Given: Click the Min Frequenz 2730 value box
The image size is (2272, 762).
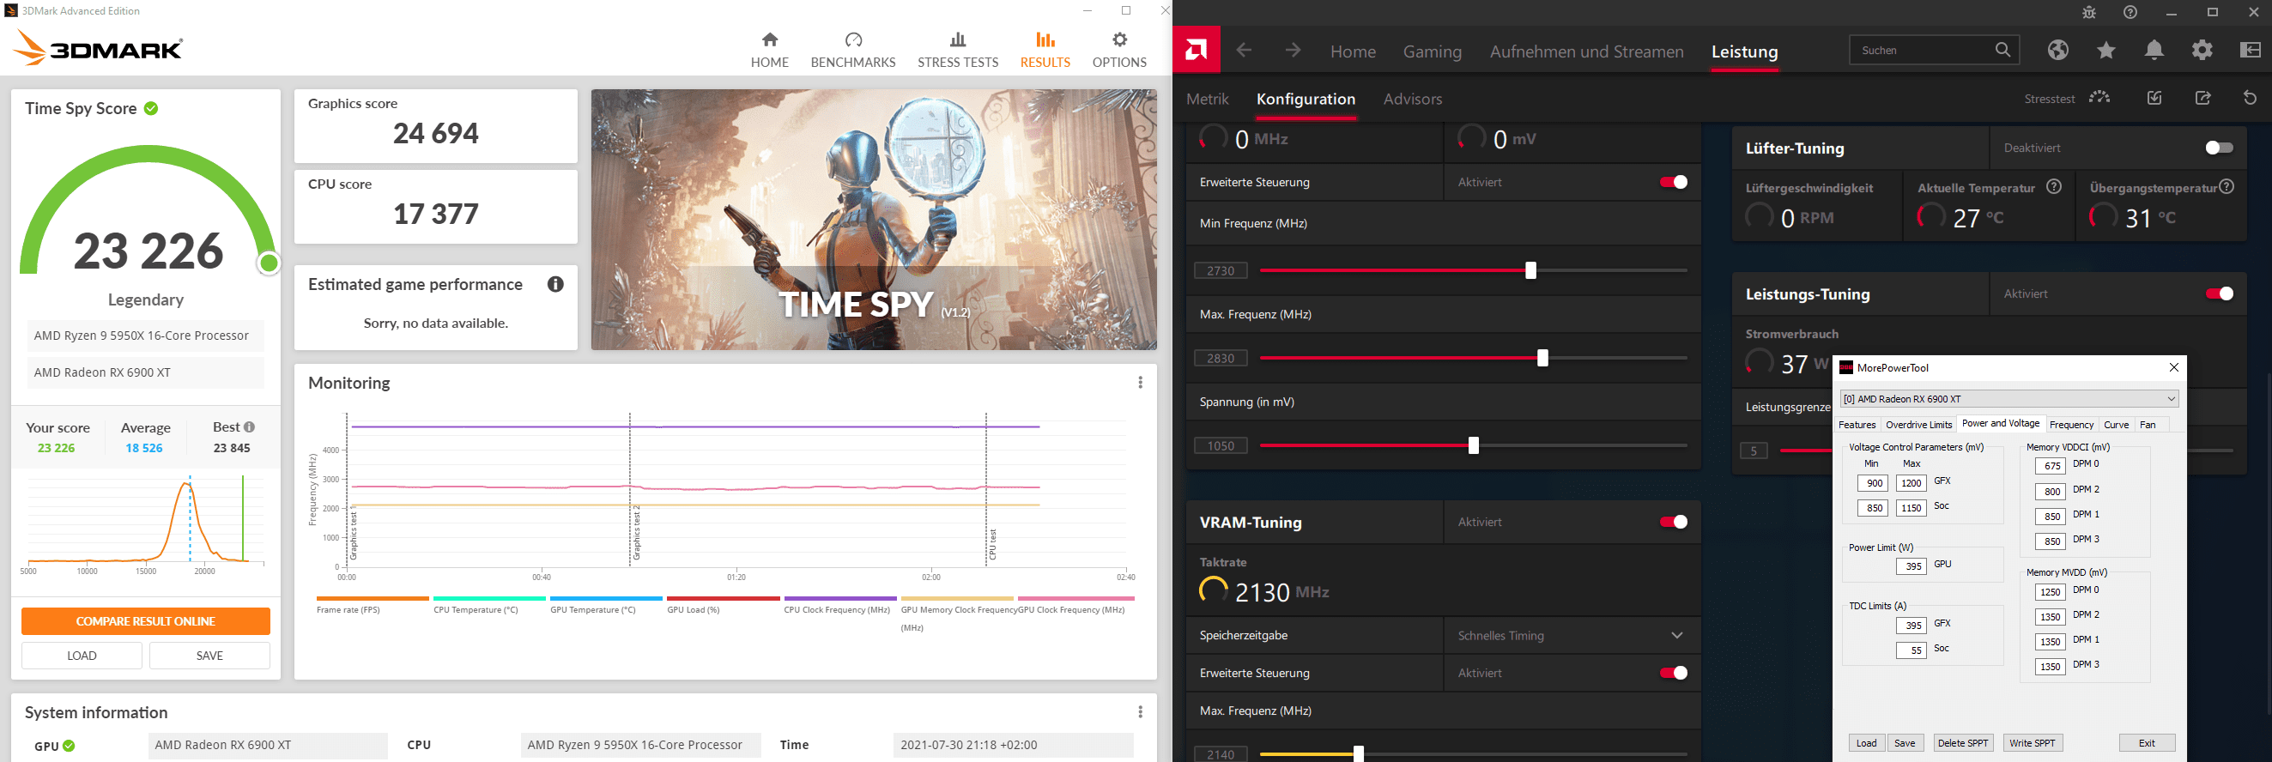Looking at the screenshot, I should click(x=1221, y=269).
